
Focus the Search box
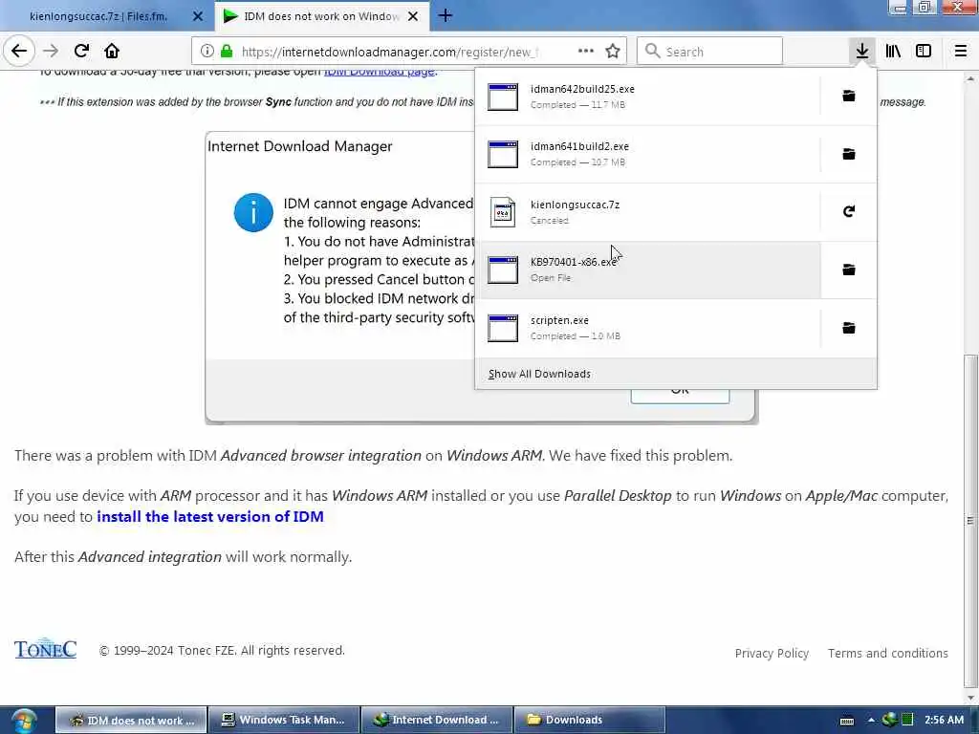coord(710,52)
